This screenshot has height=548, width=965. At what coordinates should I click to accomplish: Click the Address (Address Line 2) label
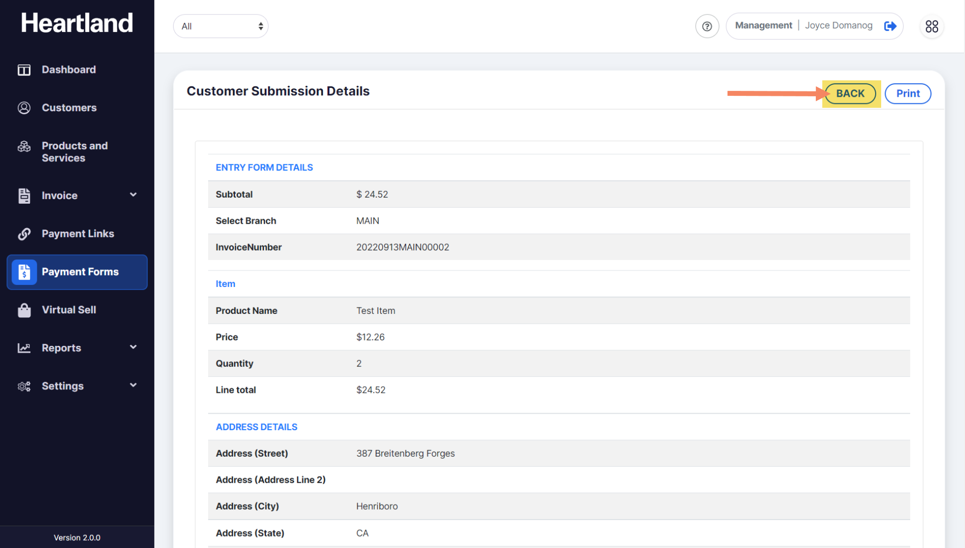(270, 480)
